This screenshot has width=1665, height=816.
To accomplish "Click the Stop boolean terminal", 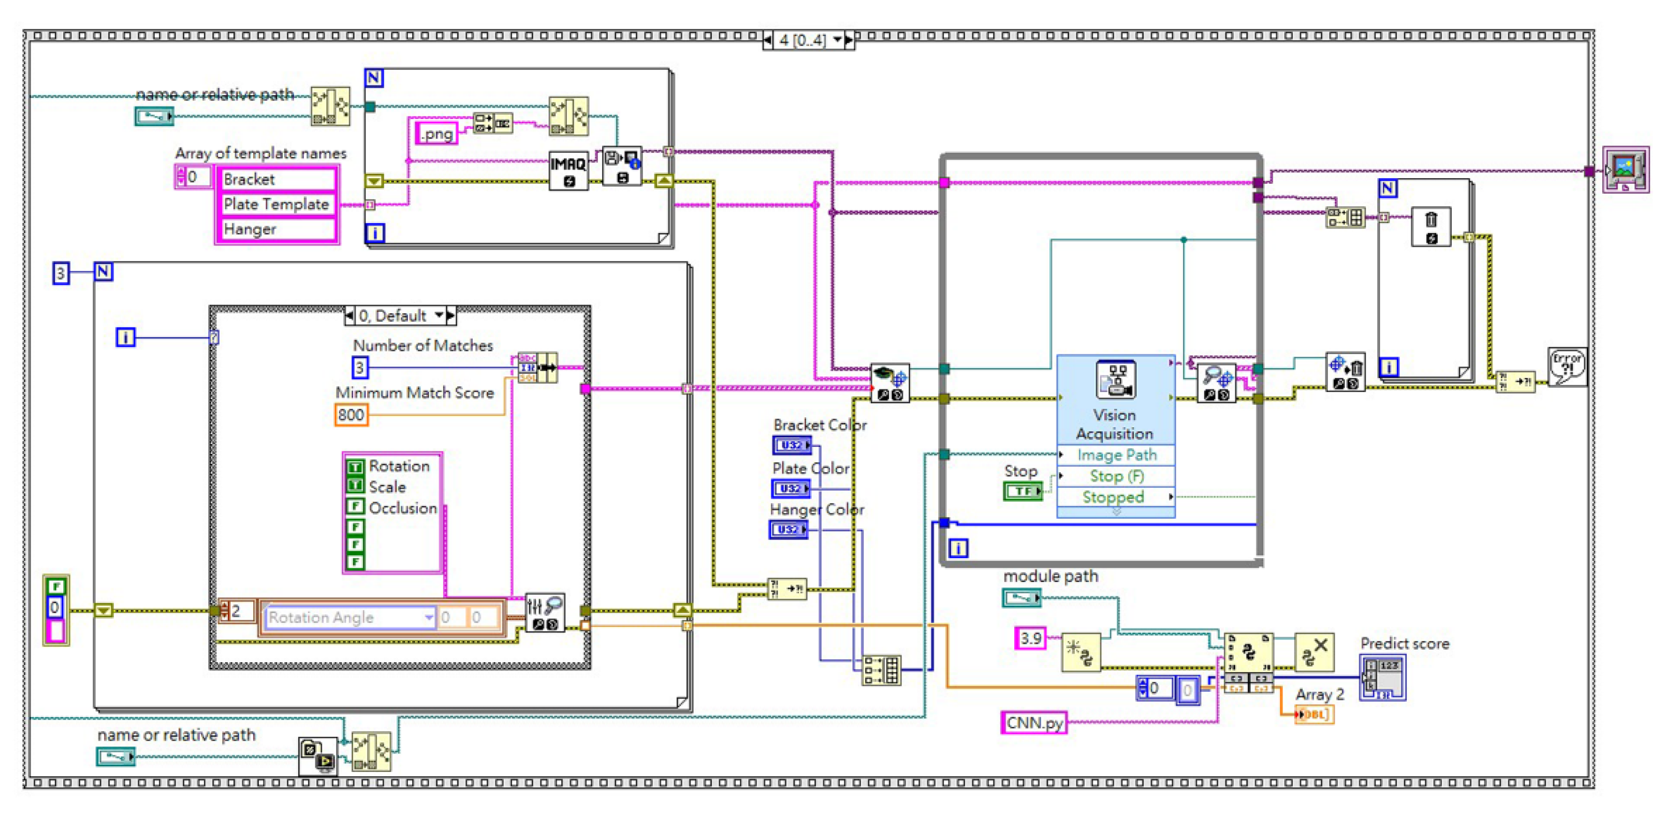I will [x=1023, y=491].
